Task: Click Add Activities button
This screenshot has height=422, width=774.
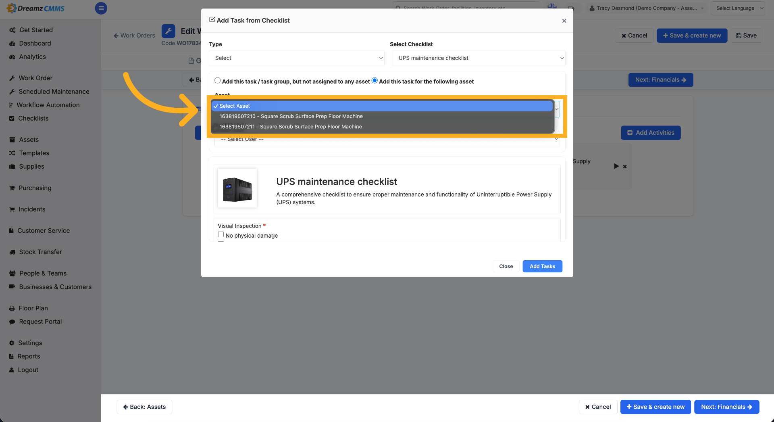Action: click(651, 133)
